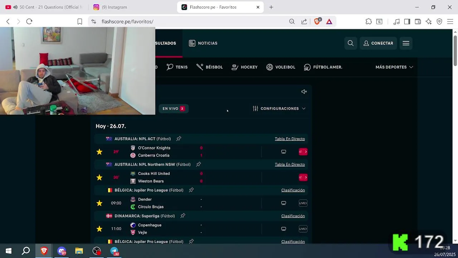Expand the MÁS DEPORTES dropdown

coord(394,67)
